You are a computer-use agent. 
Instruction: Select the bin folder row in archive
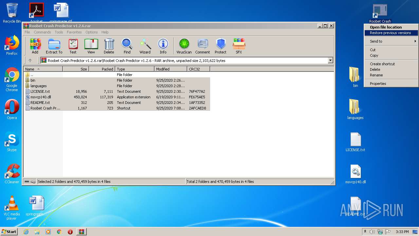[117, 80]
